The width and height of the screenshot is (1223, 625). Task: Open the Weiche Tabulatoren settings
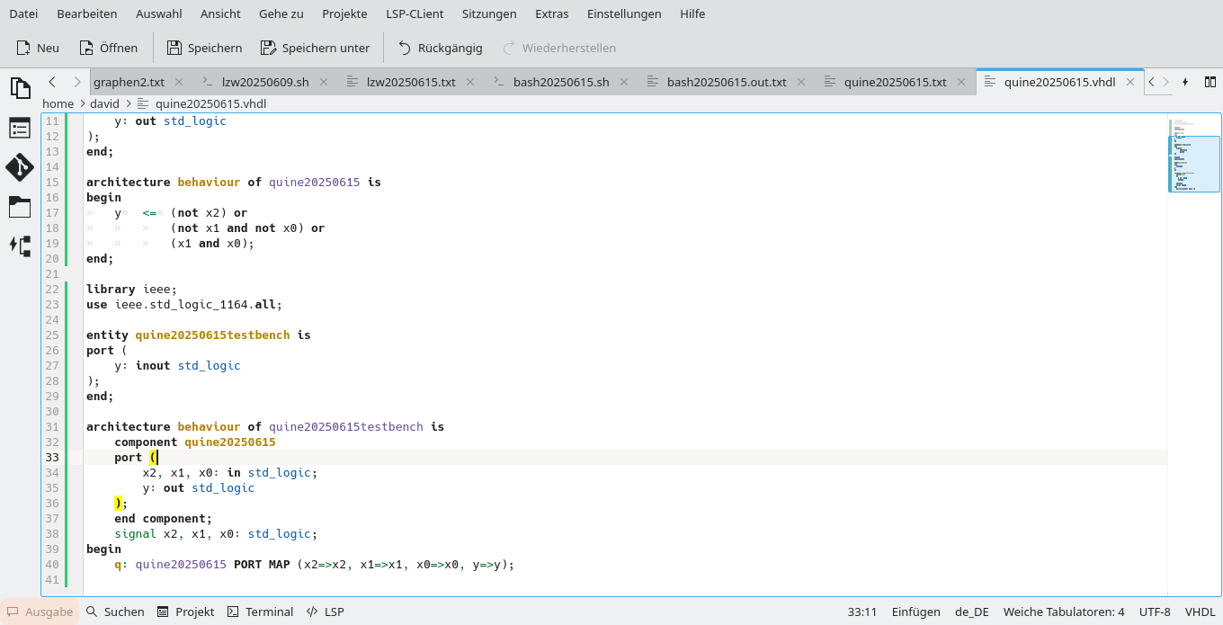[x=1064, y=612]
